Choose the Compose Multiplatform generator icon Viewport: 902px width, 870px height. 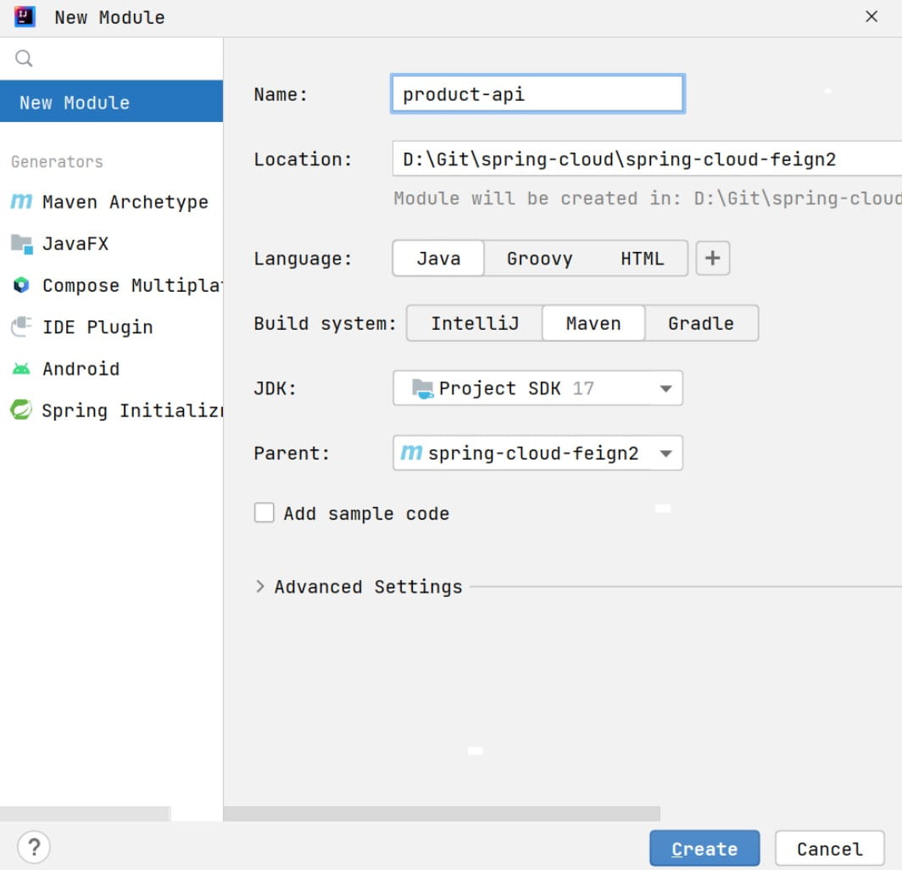pyautogui.click(x=21, y=286)
